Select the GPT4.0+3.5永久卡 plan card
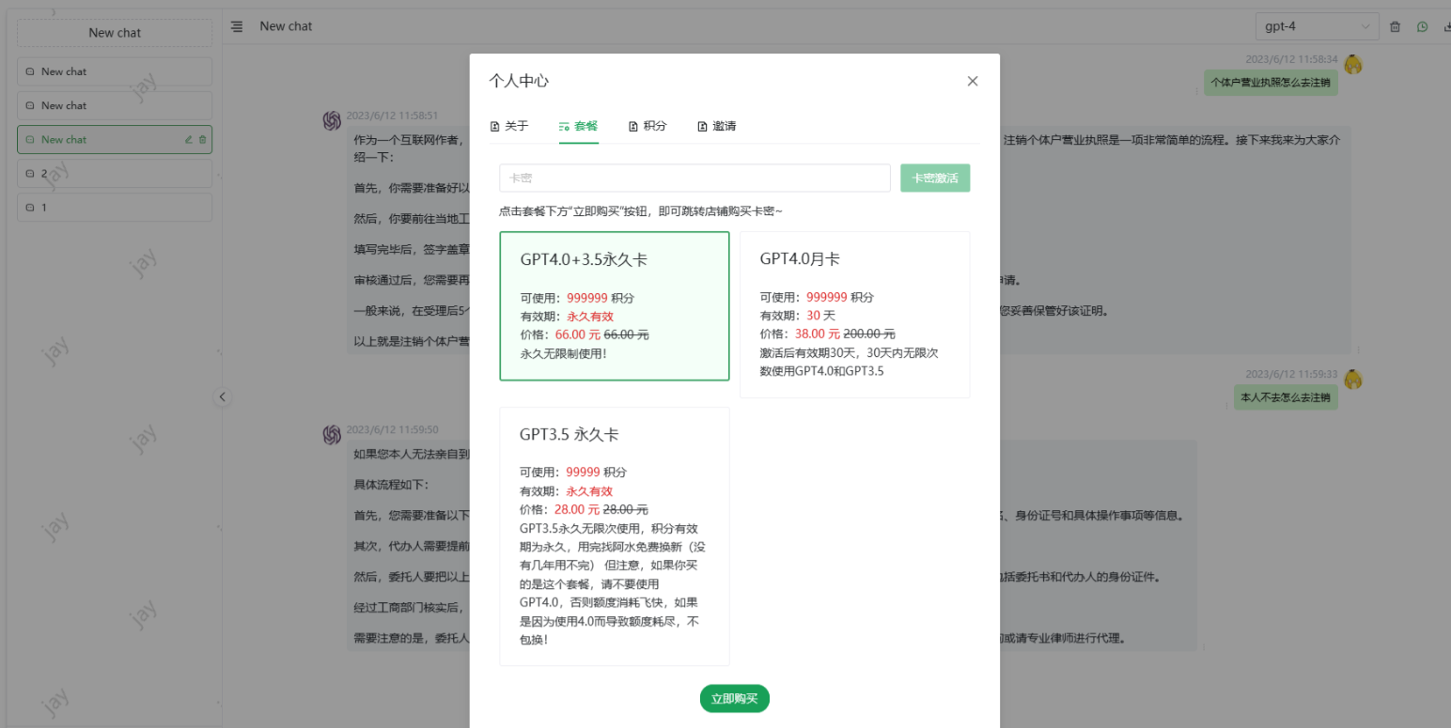Image resolution: width=1451 pixels, height=728 pixels. [614, 306]
